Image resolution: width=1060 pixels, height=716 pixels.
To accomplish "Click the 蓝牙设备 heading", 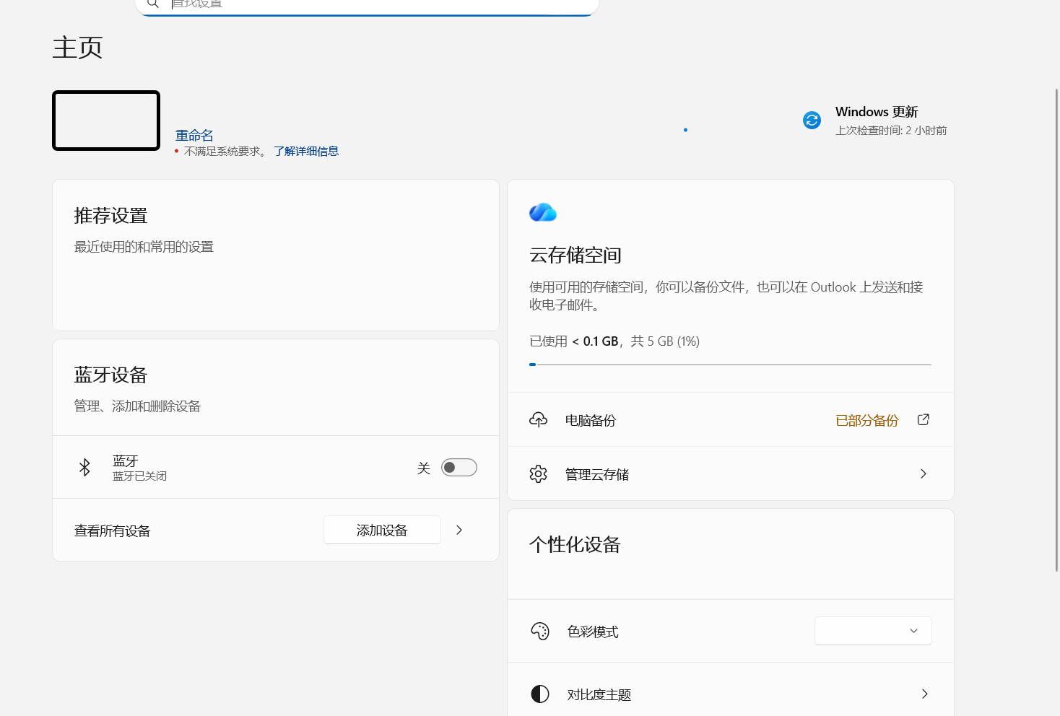I will [110, 375].
